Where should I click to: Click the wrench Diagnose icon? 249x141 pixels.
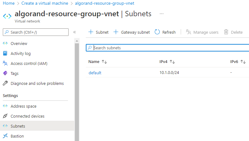[x=5, y=83]
